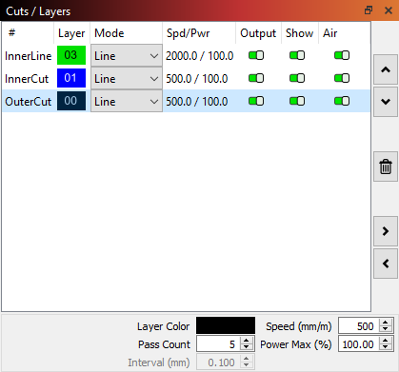This screenshot has height=372, width=399.
Task: Select the OuterCut layer name
Action: 29,102
